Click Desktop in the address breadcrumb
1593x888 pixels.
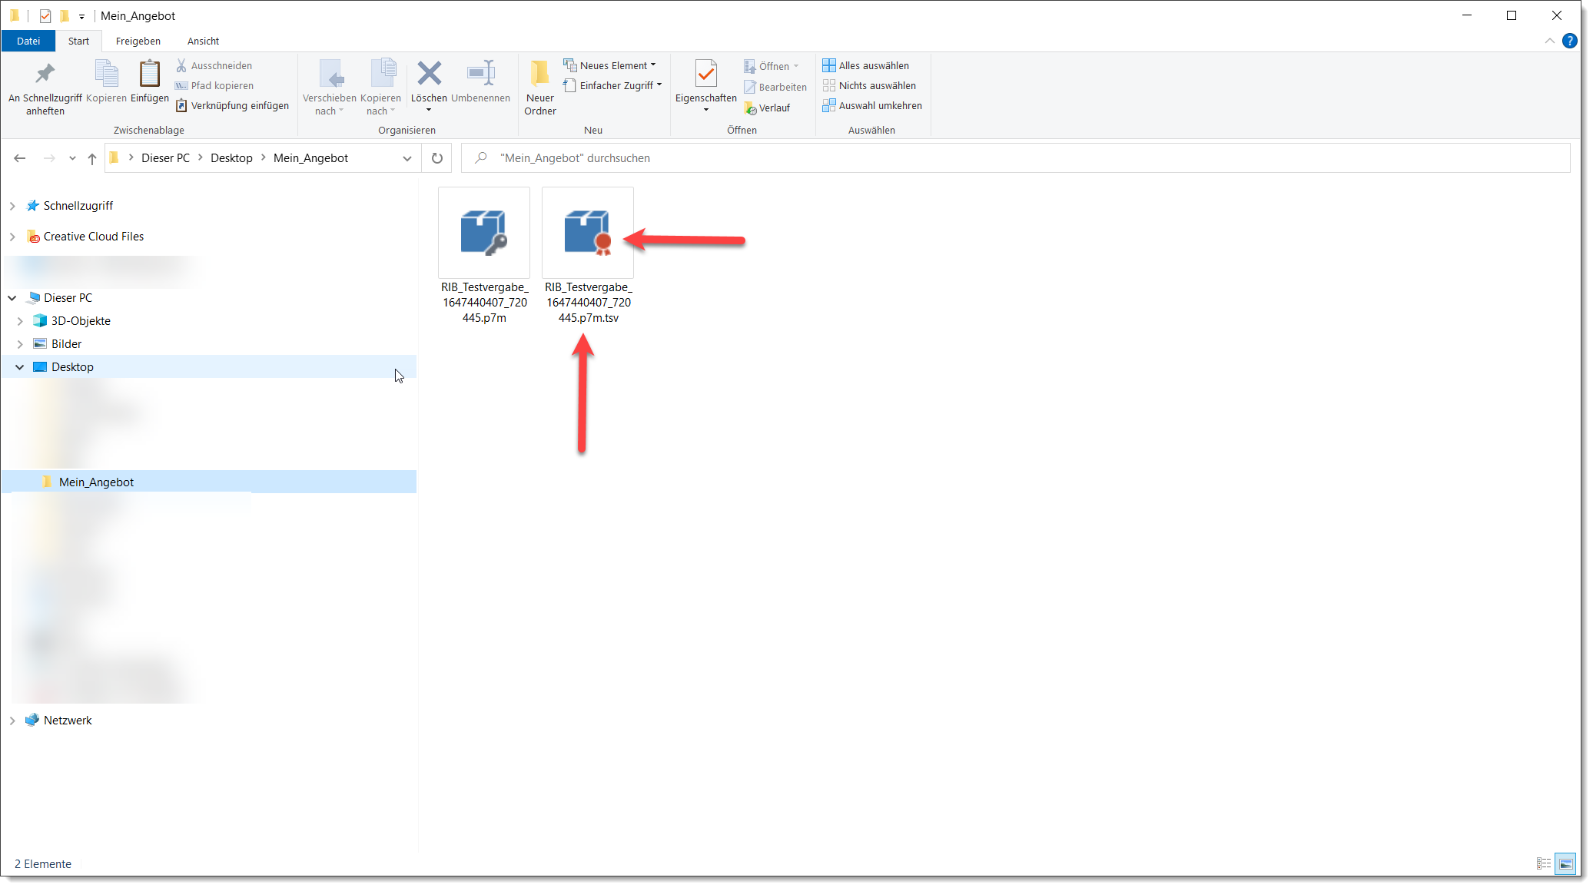[x=231, y=158]
